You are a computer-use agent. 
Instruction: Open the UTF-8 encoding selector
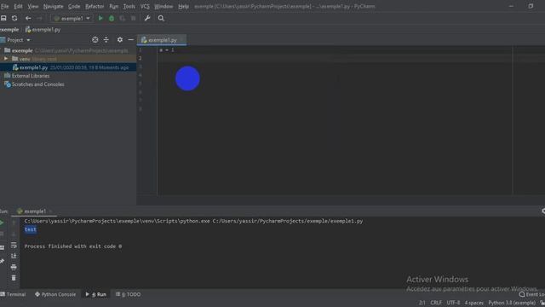tap(453, 303)
